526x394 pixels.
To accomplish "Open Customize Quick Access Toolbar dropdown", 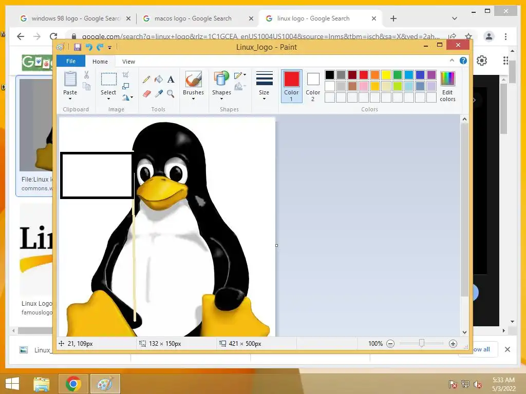I will point(110,48).
